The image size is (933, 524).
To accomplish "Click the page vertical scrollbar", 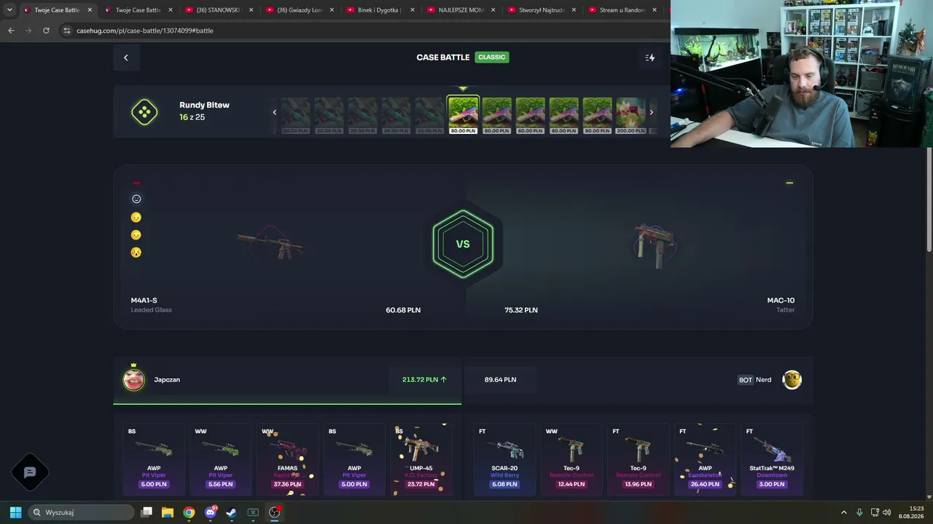I will [x=929, y=200].
